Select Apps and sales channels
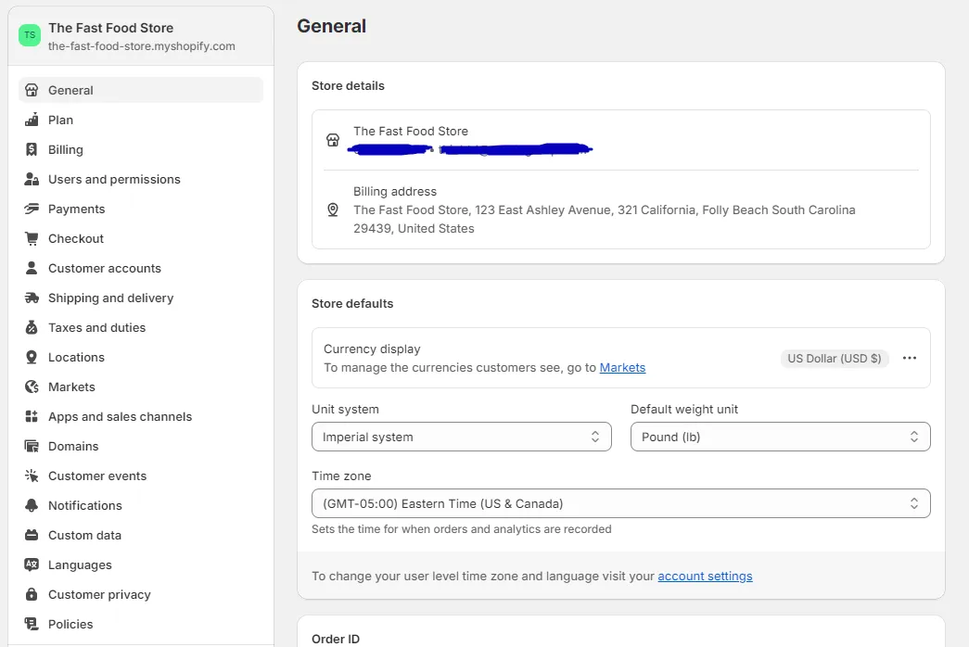 pos(141,416)
